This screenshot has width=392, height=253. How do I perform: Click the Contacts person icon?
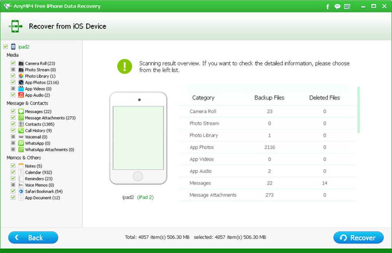[x=21, y=124]
